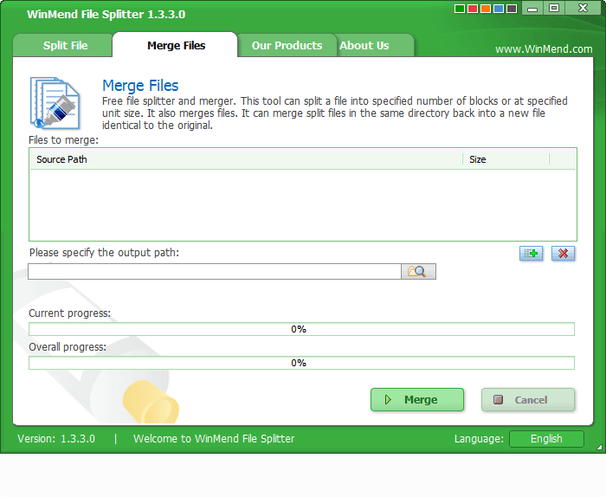Open the Our Products tab
The image size is (606, 497).
click(x=287, y=46)
